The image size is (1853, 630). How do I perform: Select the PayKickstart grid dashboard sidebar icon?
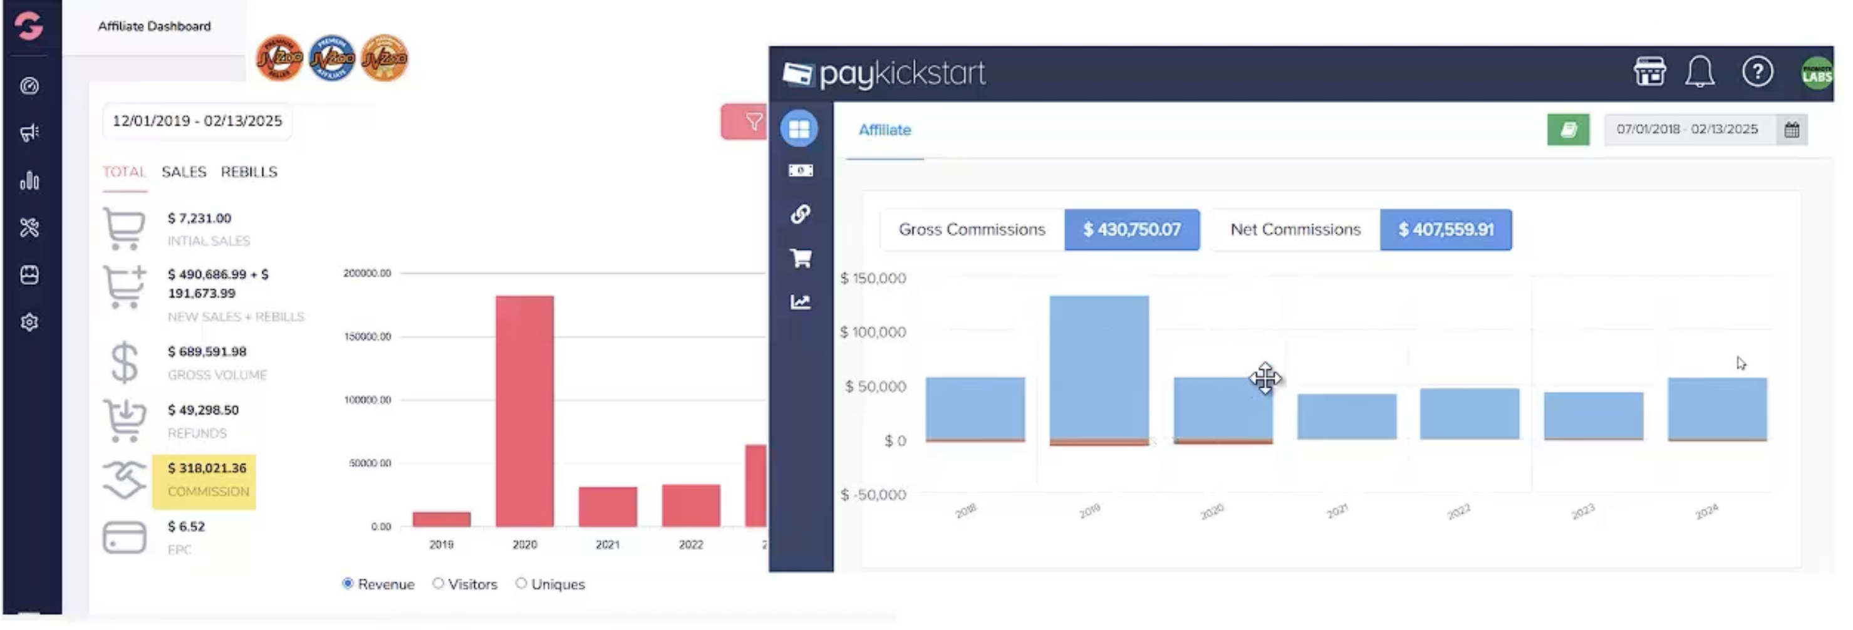(799, 129)
